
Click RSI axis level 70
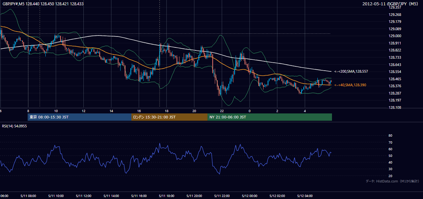point(390,142)
